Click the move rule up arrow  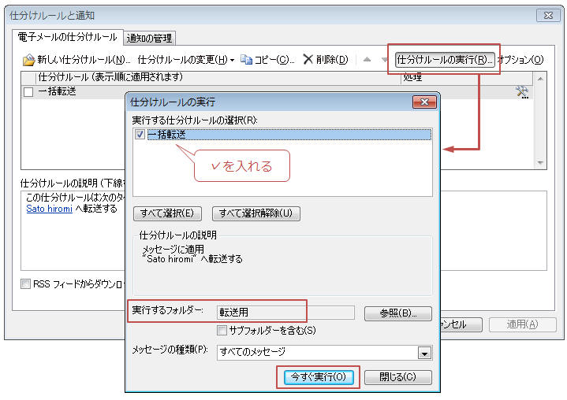click(x=366, y=60)
